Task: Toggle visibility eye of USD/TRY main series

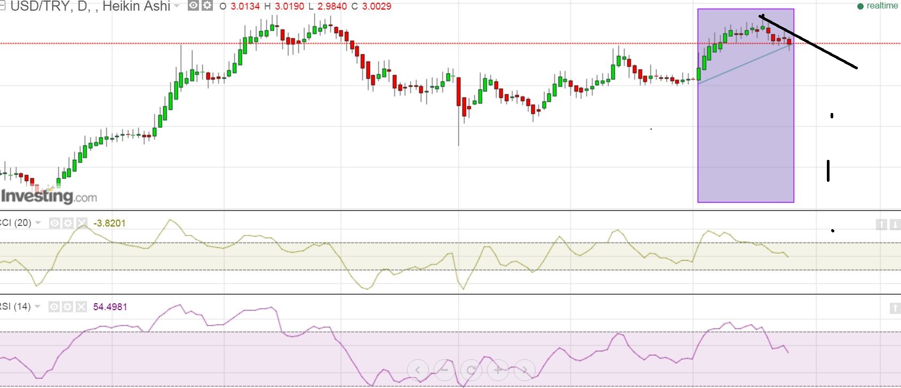Action: tap(194, 6)
